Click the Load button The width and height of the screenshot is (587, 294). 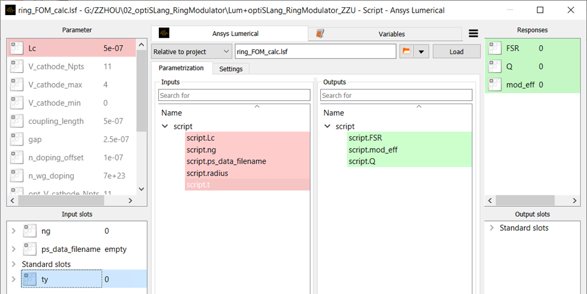tap(456, 52)
